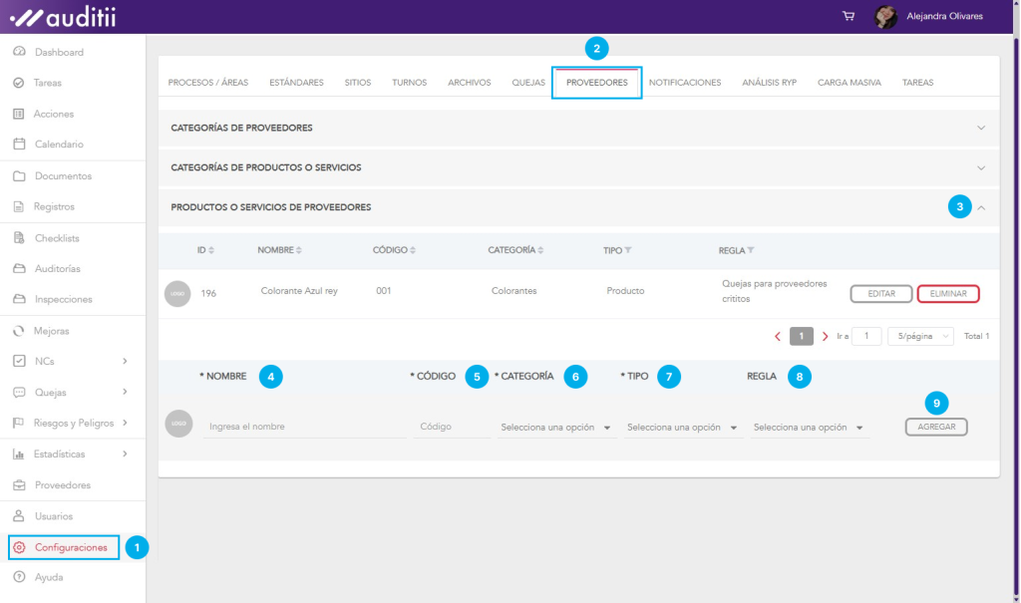Click the Ingresa el nombre input field
The height and width of the screenshot is (603, 1021).
(x=304, y=427)
